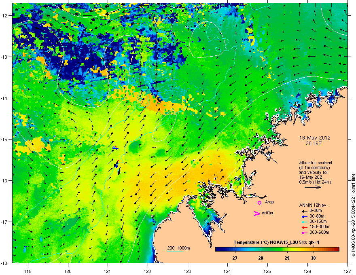Click the red 150-300m arrow in legend
The height and width of the screenshot is (275, 356).
coord(305,227)
